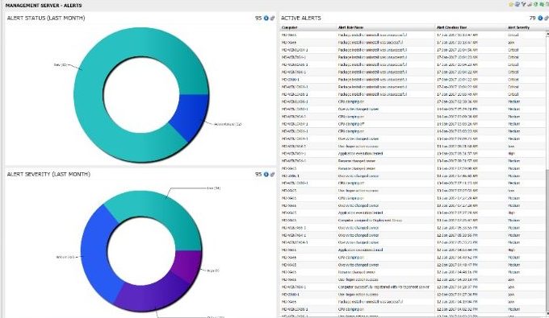549x318 pixels.
Task: Click the filter funnel icon in top toolbar
Action: point(523,4)
